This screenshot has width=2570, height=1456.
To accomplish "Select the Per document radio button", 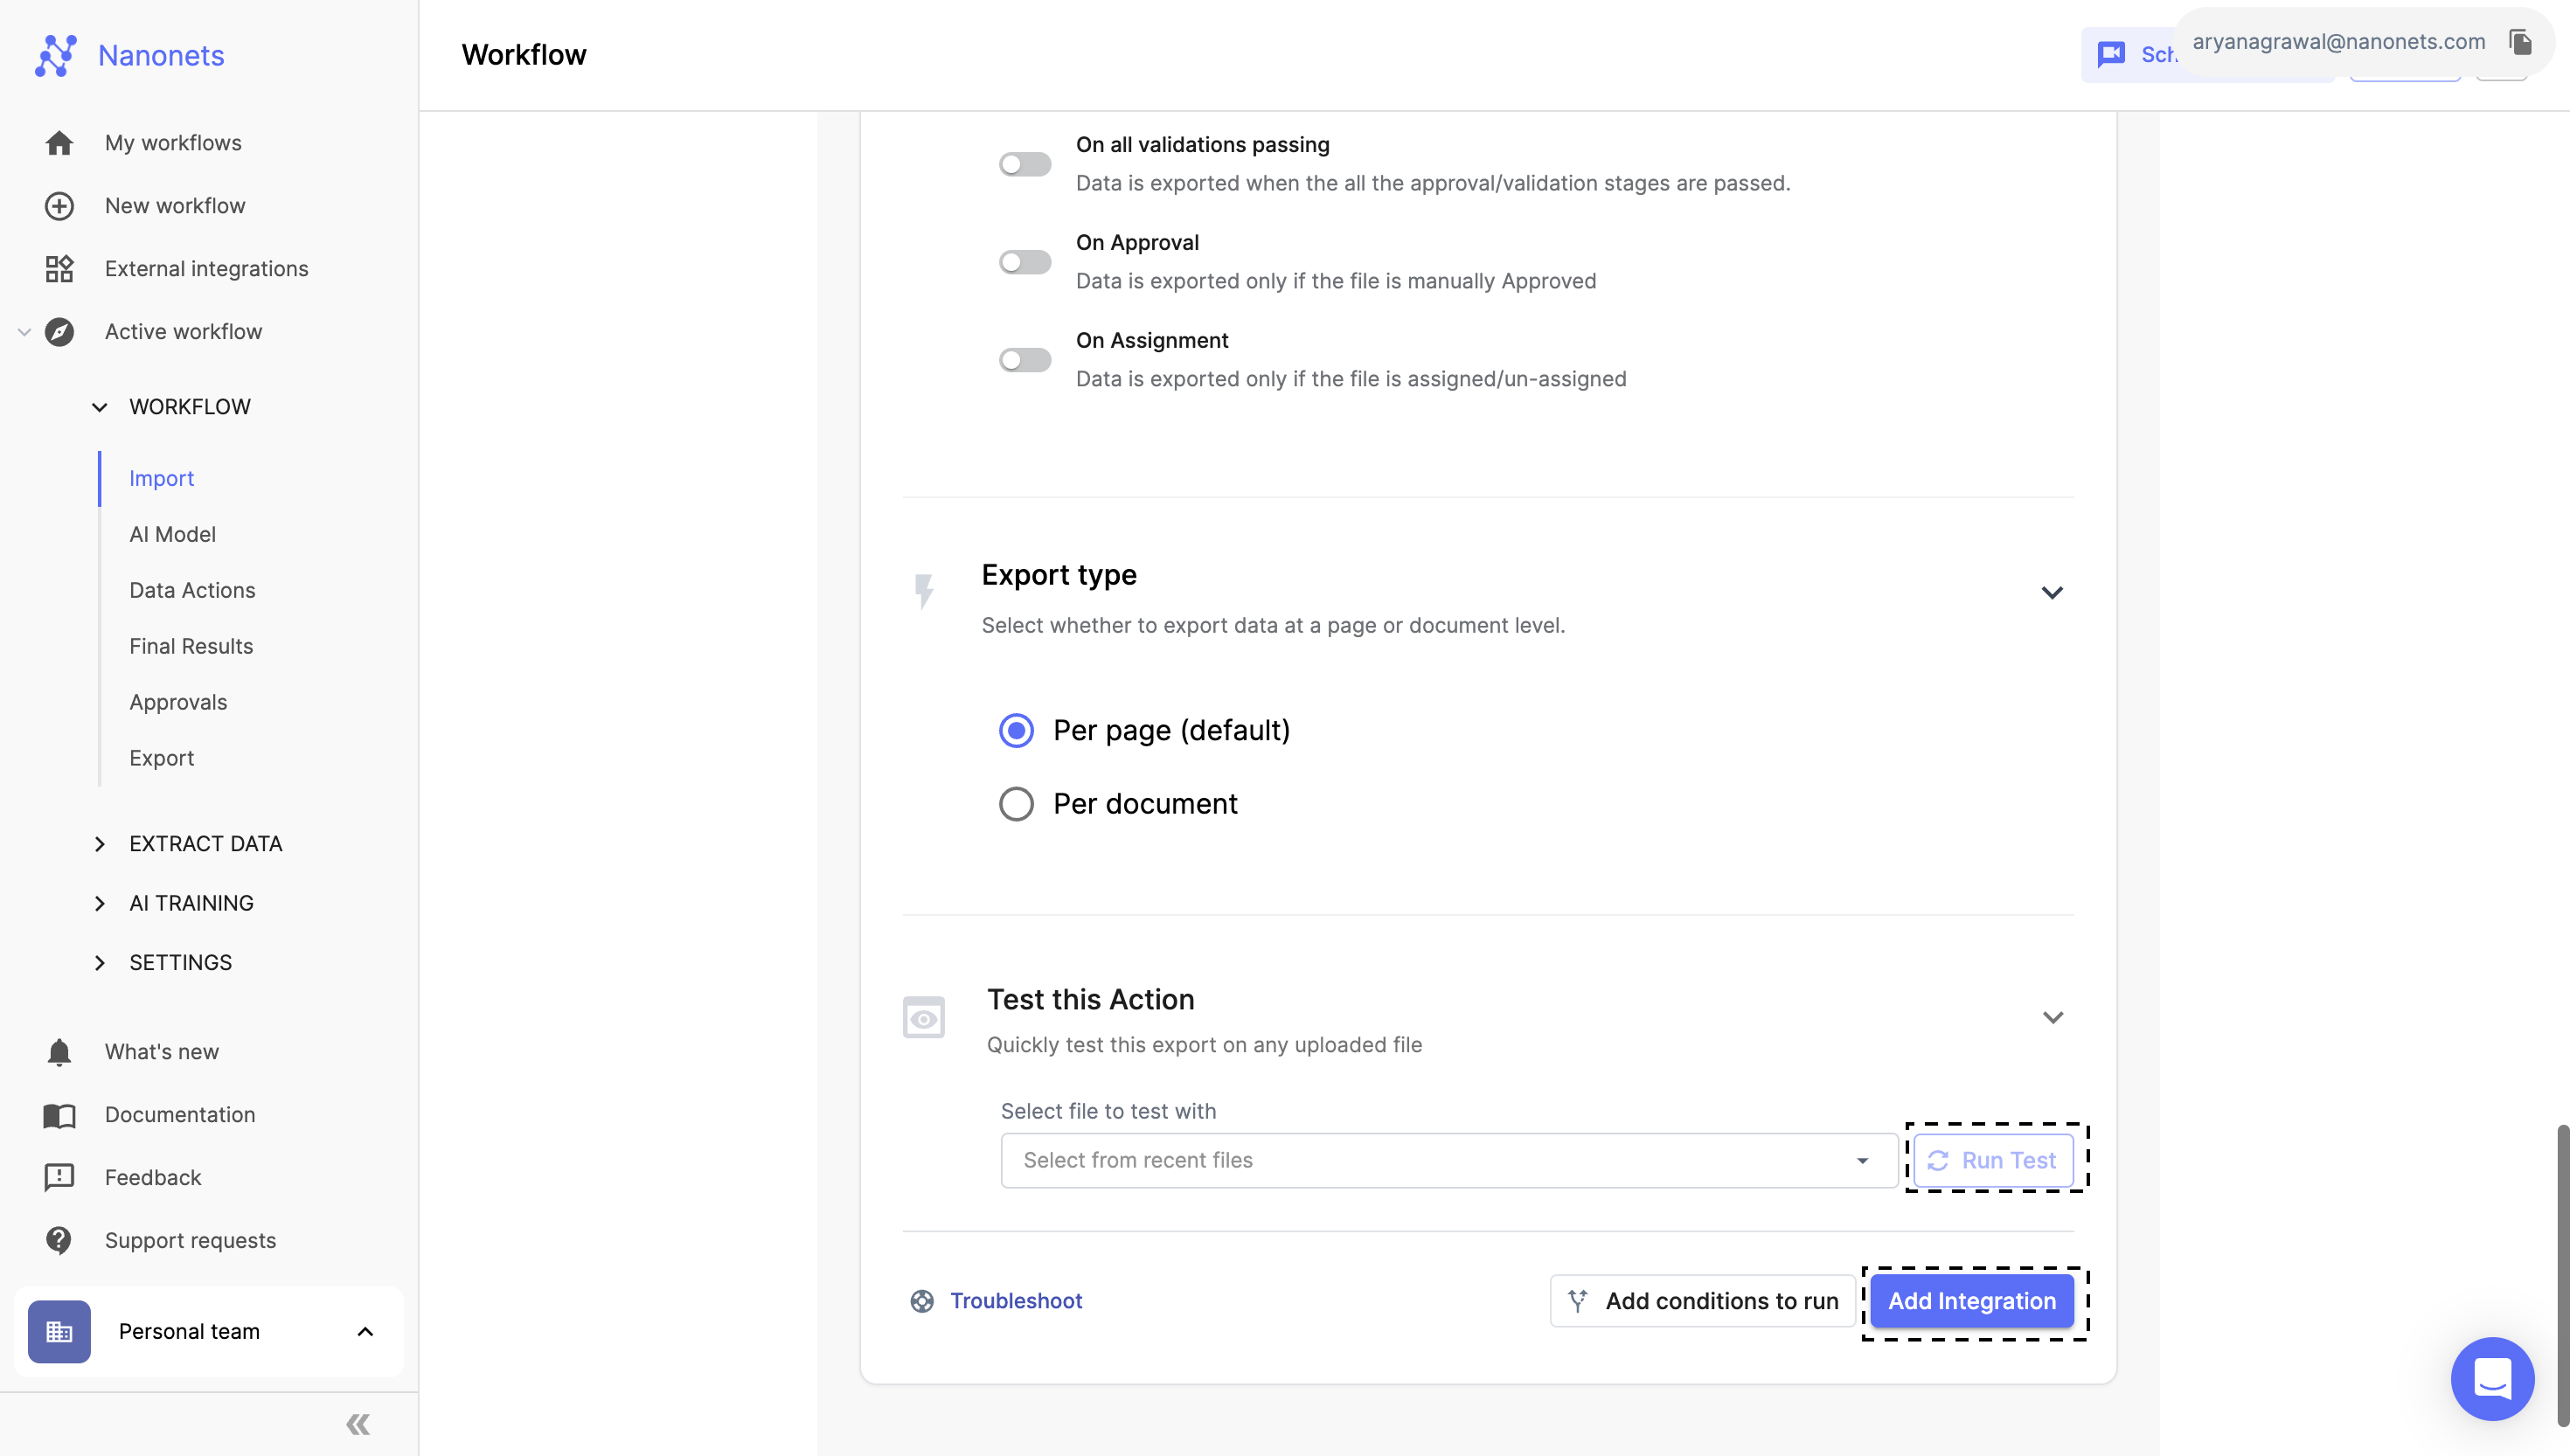I will click(1016, 804).
